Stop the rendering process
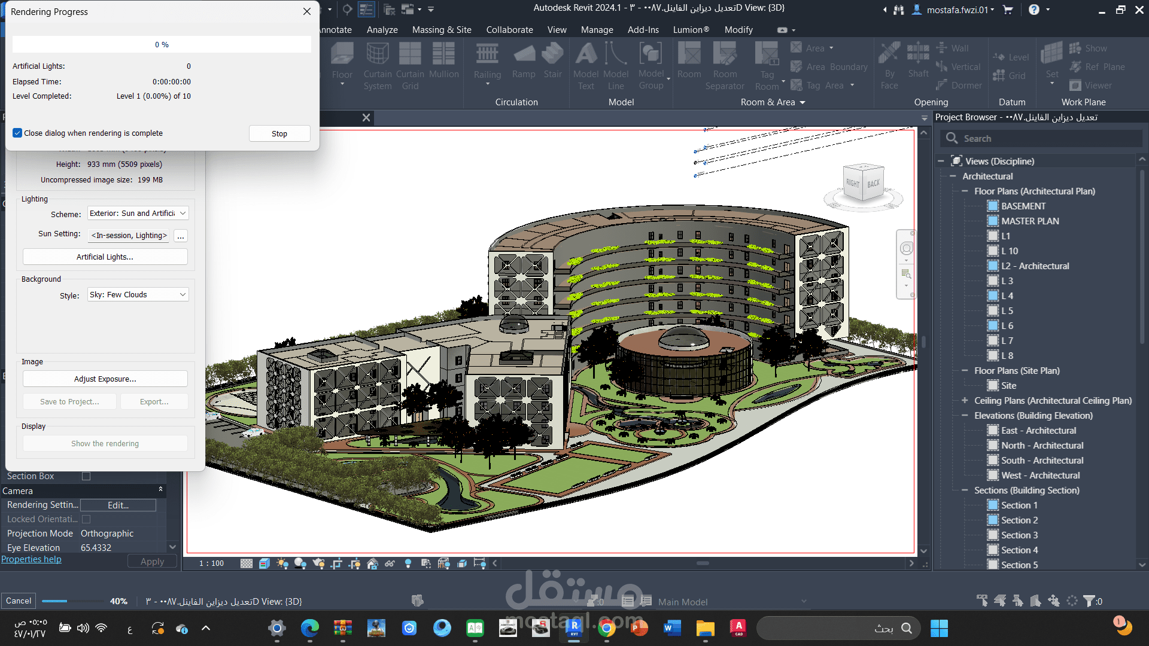 [279, 133]
